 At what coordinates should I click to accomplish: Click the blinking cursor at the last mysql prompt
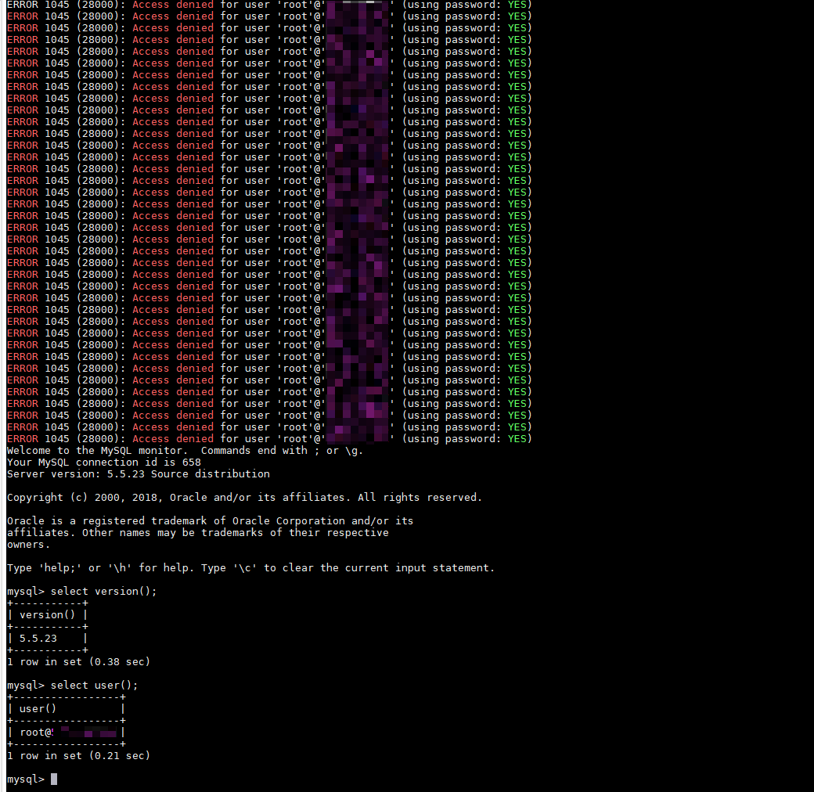pyautogui.click(x=54, y=779)
